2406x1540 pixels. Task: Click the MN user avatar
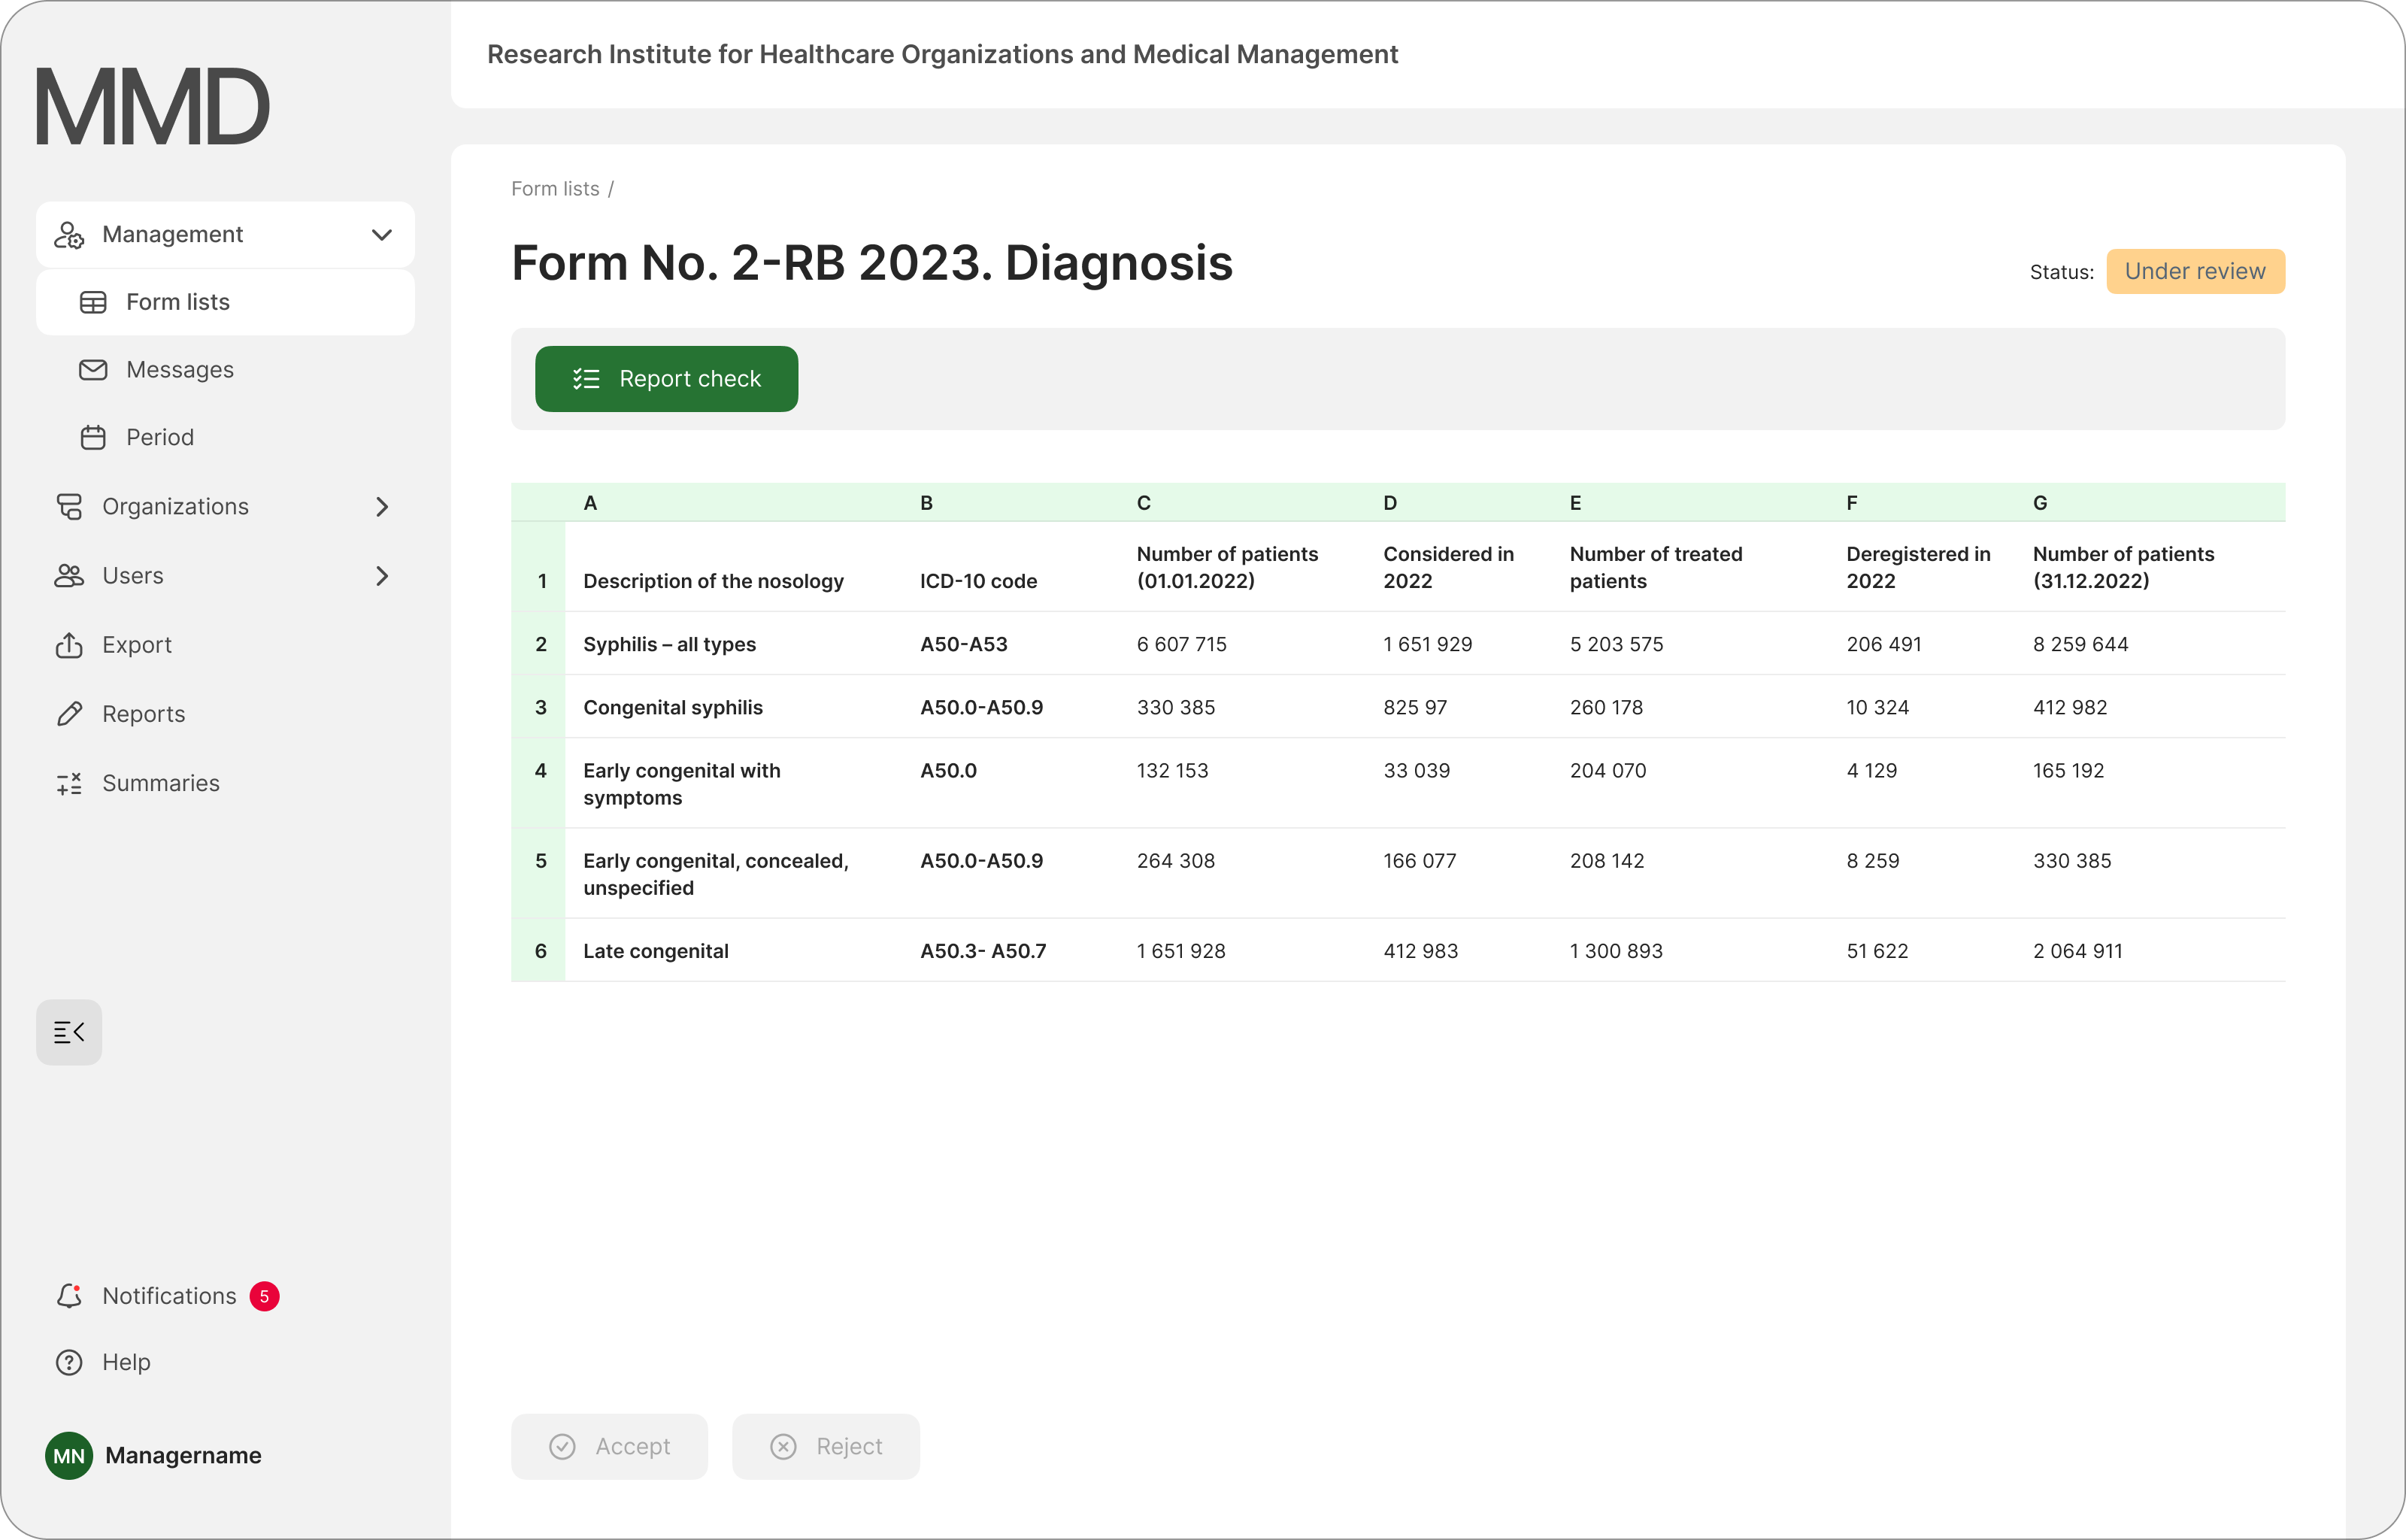(69, 1456)
